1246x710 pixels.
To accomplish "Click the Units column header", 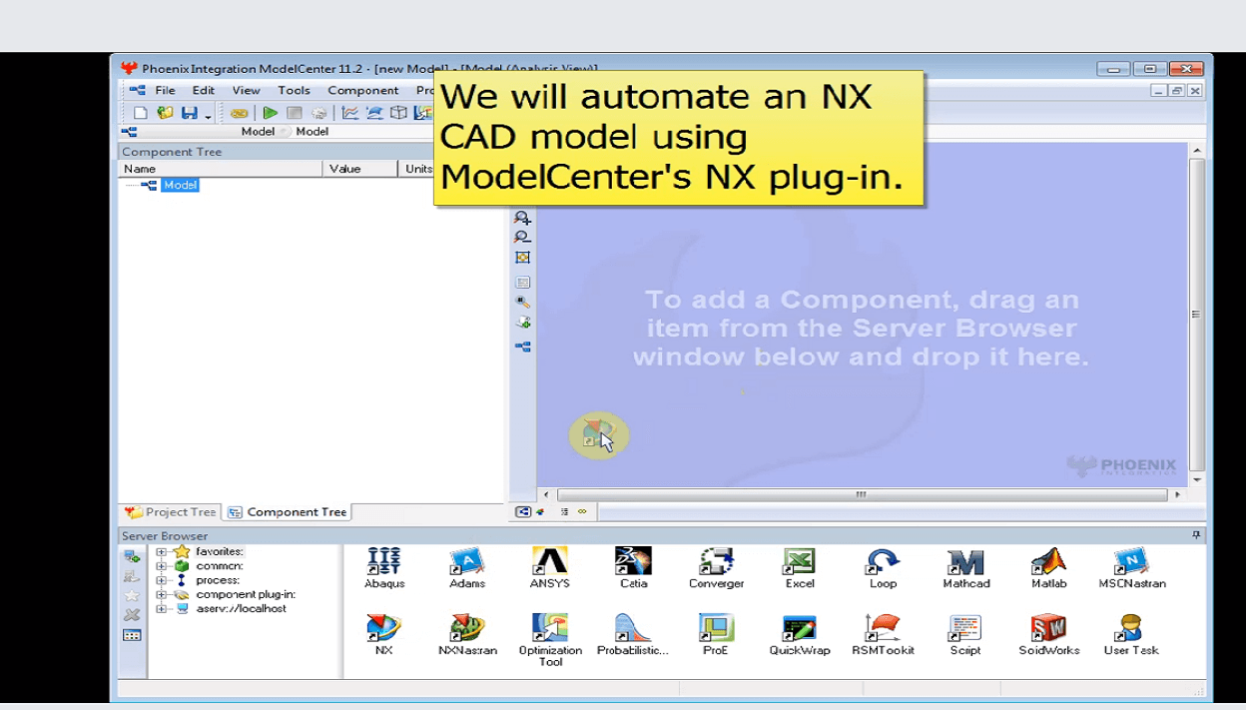I will [x=417, y=169].
